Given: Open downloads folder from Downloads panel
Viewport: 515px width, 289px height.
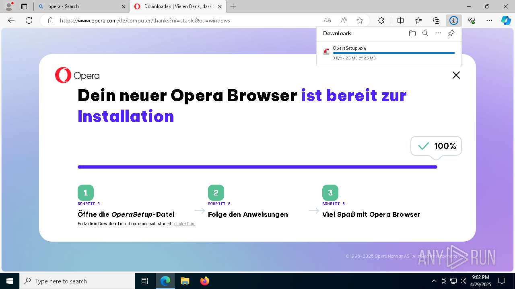Looking at the screenshot, I should [412, 33].
